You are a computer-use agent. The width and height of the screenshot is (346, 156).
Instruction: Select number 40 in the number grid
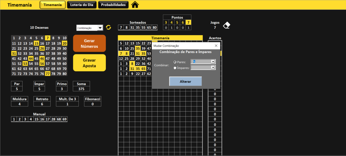[65, 53]
